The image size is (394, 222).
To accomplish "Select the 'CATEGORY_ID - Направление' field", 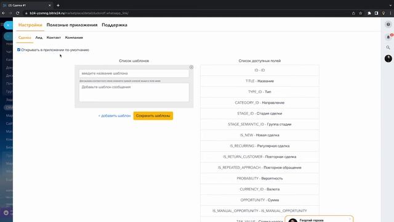I will point(260,103).
